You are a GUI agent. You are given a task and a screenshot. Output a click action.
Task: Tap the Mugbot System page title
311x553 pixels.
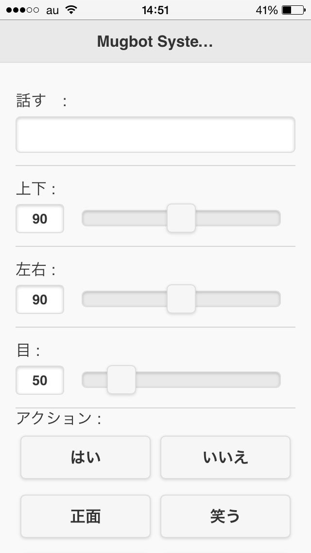[x=155, y=41]
